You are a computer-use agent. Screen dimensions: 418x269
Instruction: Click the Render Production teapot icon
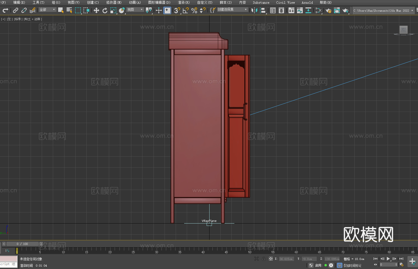pos(345,10)
